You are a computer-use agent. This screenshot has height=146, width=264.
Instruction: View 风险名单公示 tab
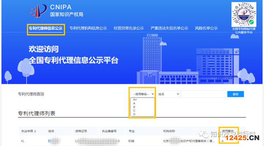206,28
